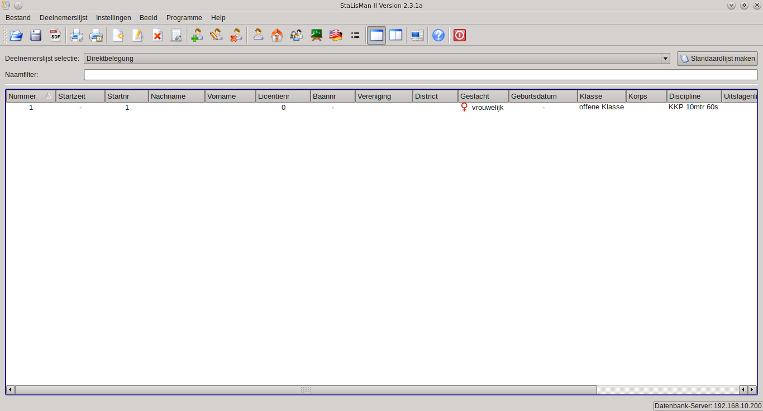Click the add participant icon with green plus
Viewport: 763px width, 411px height.
197,36
